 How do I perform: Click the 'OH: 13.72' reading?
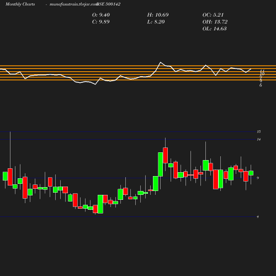point(215,22)
